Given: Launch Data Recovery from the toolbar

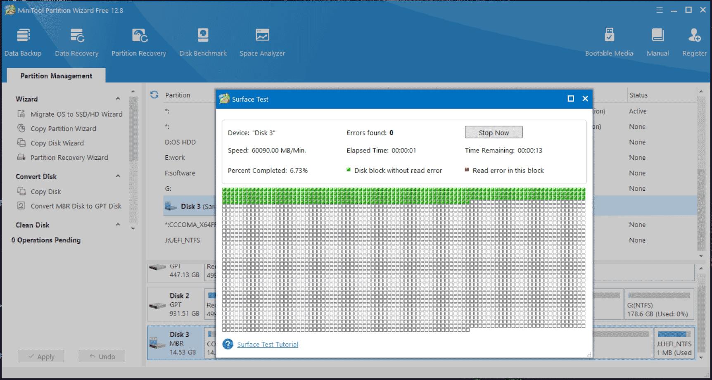Looking at the screenshot, I should [x=77, y=42].
